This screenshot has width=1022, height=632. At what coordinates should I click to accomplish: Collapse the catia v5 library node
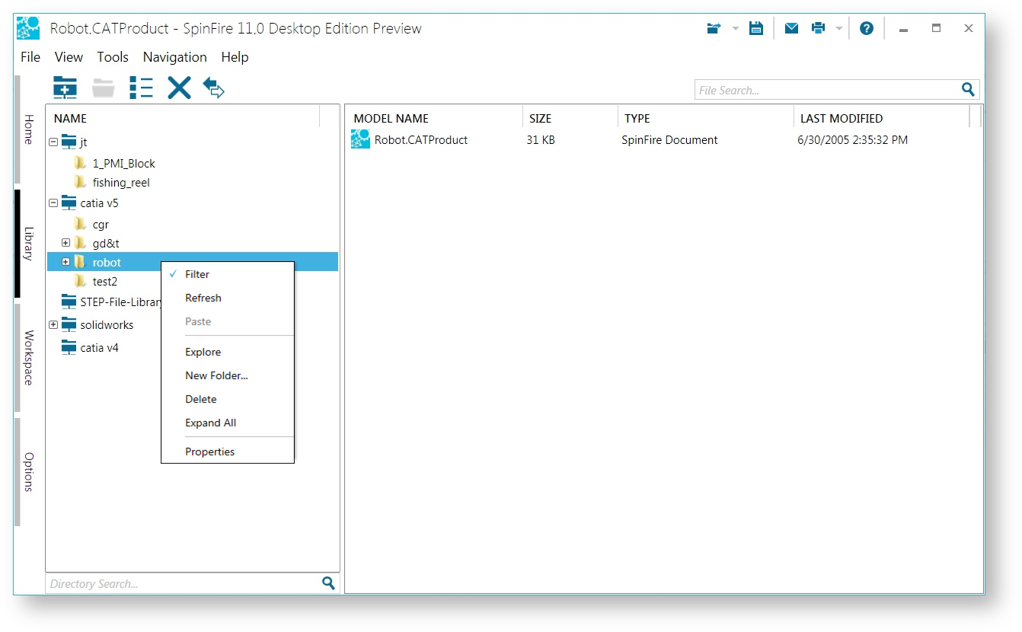click(53, 203)
